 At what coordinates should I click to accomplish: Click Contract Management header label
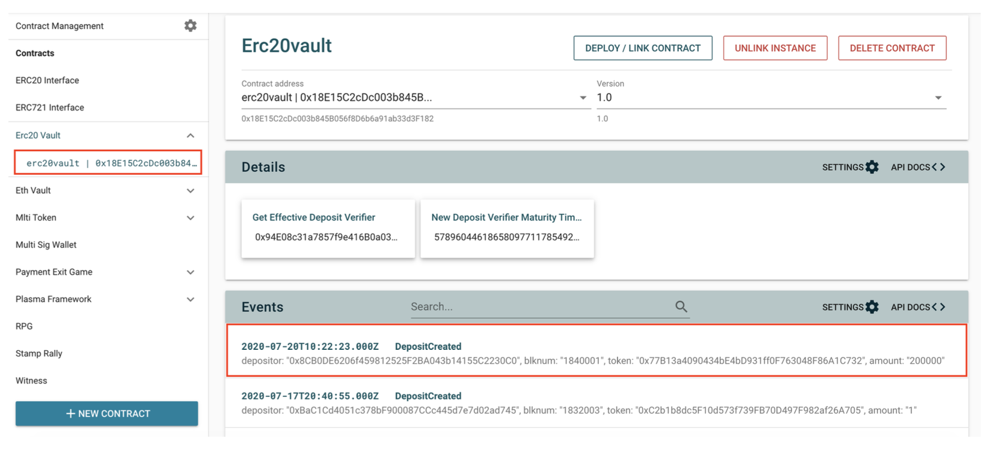tap(60, 26)
